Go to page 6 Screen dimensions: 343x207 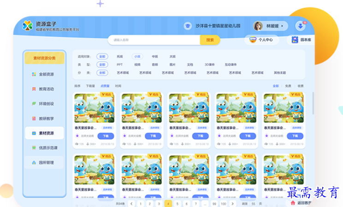186,203
